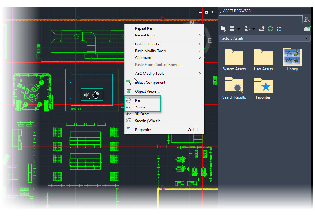Click Select Component
The width and height of the screenshot is (315, 216).
click(150, 83)
